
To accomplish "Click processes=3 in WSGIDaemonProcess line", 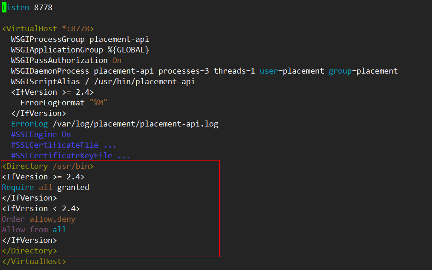I will click(183, 71).
